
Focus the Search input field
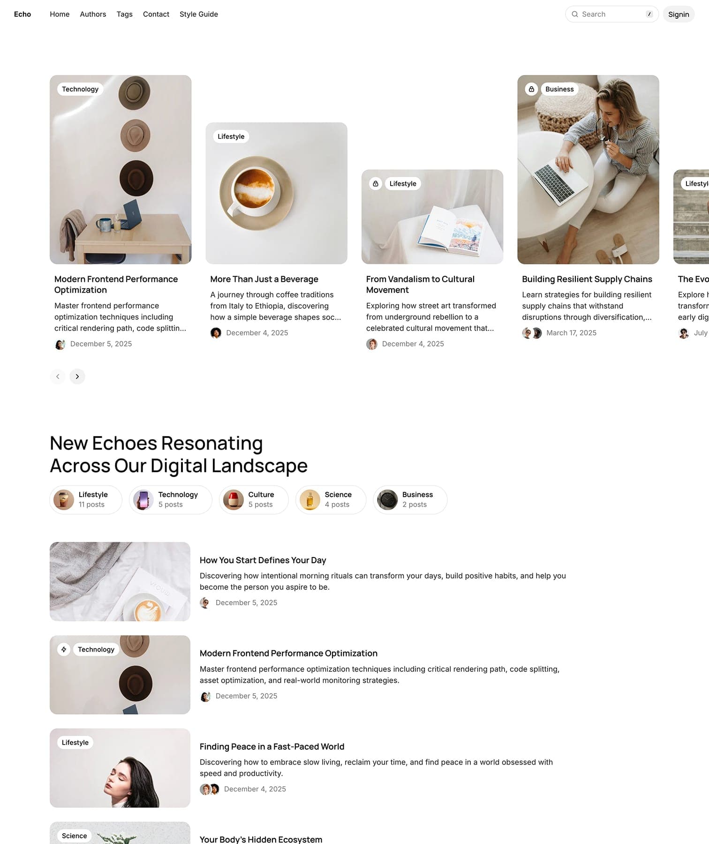612,14
